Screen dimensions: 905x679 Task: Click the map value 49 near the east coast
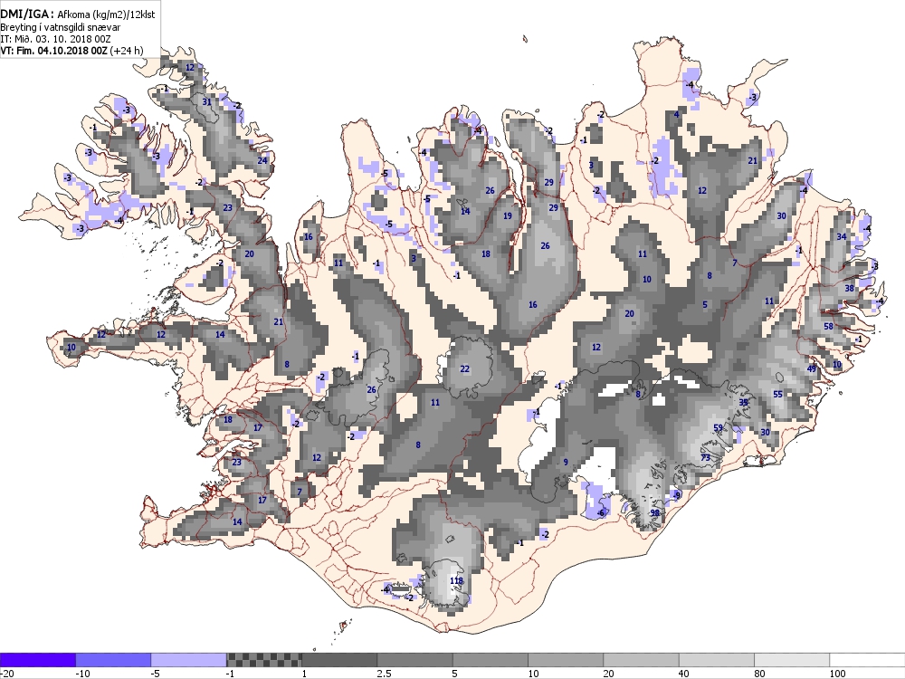pyautogui.click(x=812, y=369)
